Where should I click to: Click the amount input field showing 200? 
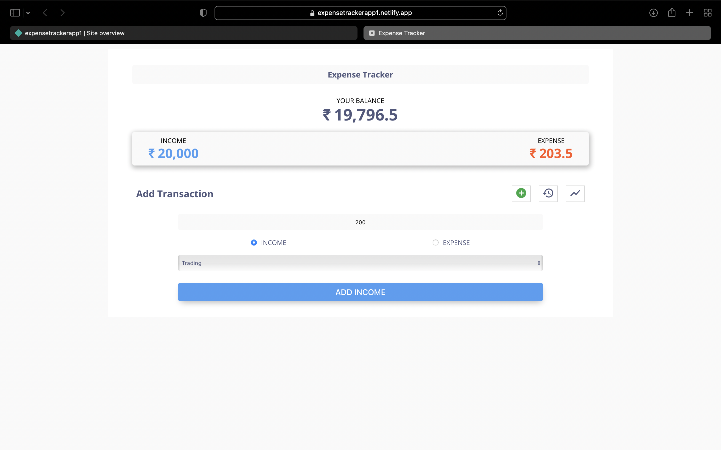coord(360,222)
